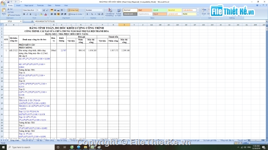Middle align the cell content
Viewport: 268px width, 150px height.
[55, 10]
